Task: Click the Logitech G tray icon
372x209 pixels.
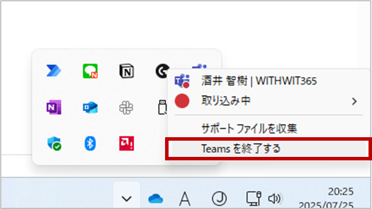Action: [x=162, y=71]
